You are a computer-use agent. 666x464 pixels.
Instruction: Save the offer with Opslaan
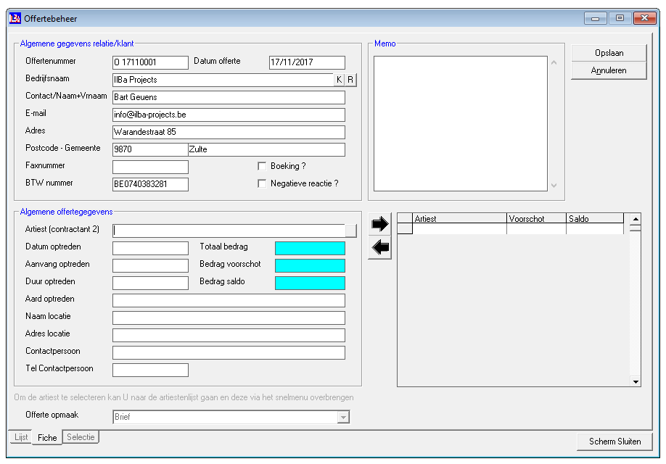click(x=609, y=53)
